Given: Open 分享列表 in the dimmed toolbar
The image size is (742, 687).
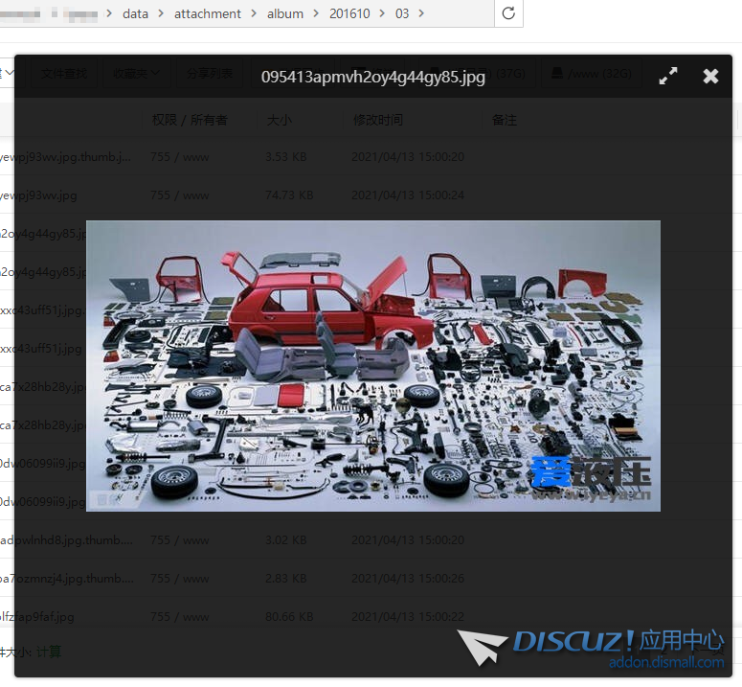Looking at the screenshot, I should click(x=210, y=74).
